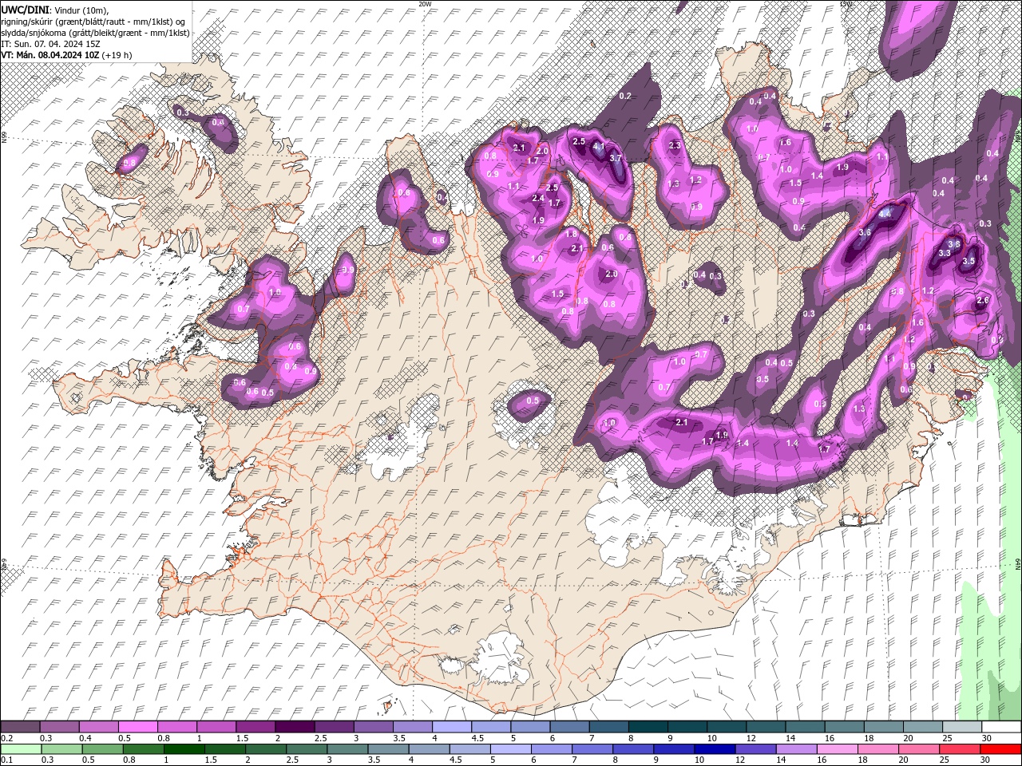The width and height of the screenshot is (1022, 766).
Task: Click the 4.1 snowfall value on the map
Action: (598, 147)
